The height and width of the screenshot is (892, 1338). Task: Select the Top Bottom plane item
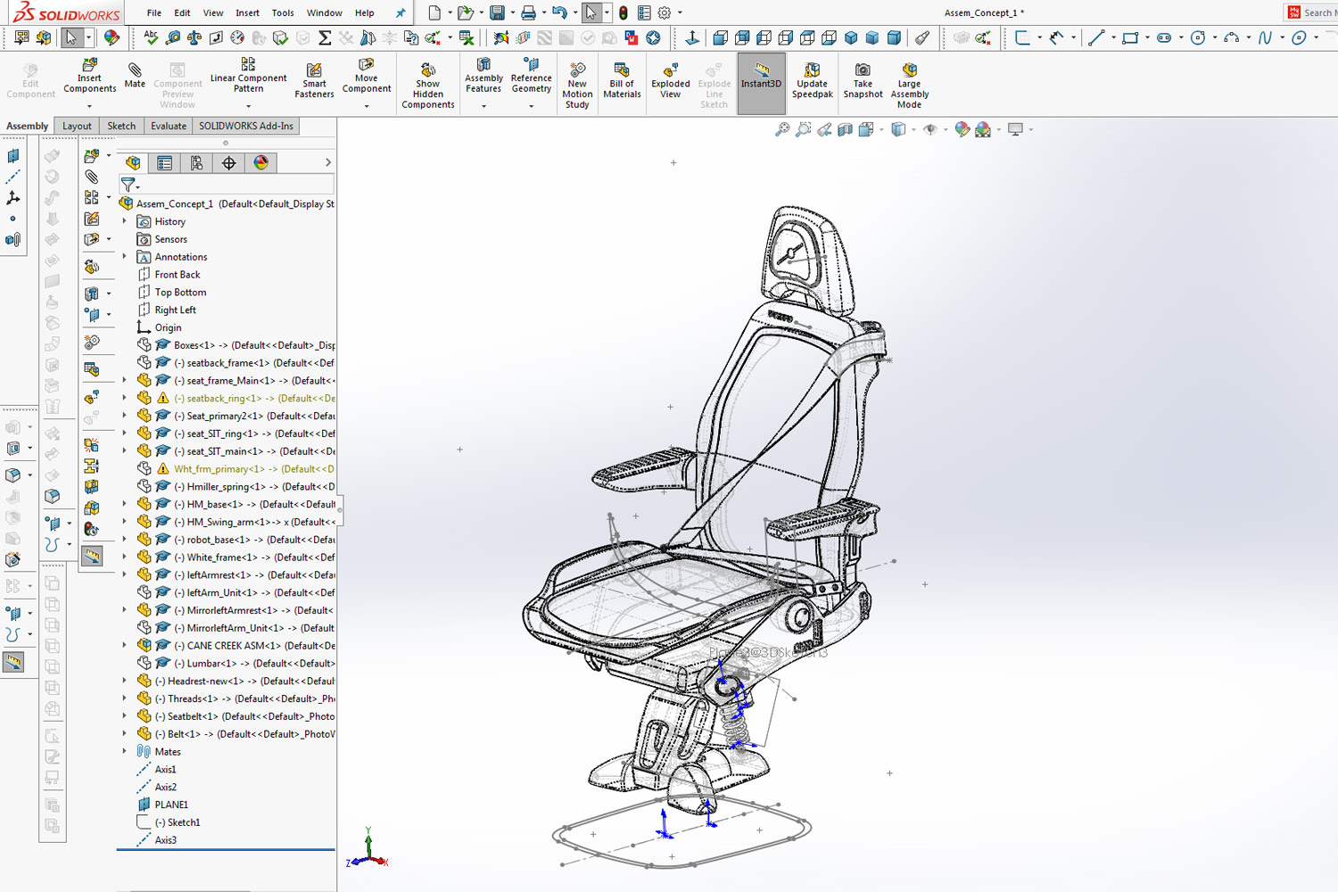pos(180,293)
